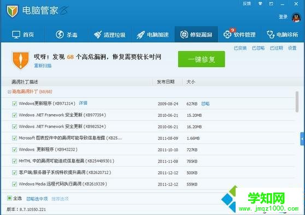Go to the 电脑加速 tab
The width and height of the screenshot is (305, 215).
click(152, 34)
